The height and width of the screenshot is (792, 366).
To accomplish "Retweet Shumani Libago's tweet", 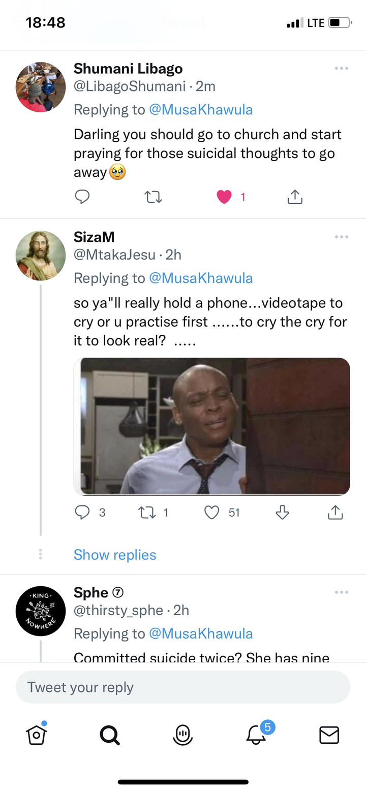I will (153, 197).
